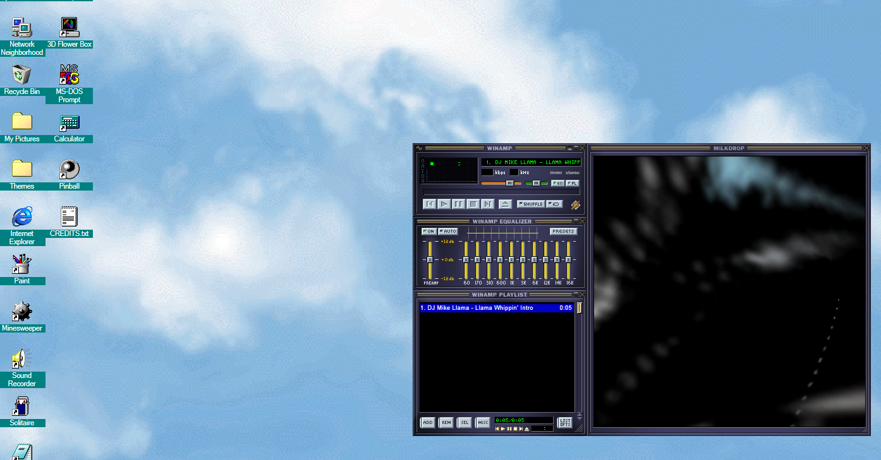Open the Sound Recorder shortcut
Viewport: 881px width, 460px height.
coord(22,368)
